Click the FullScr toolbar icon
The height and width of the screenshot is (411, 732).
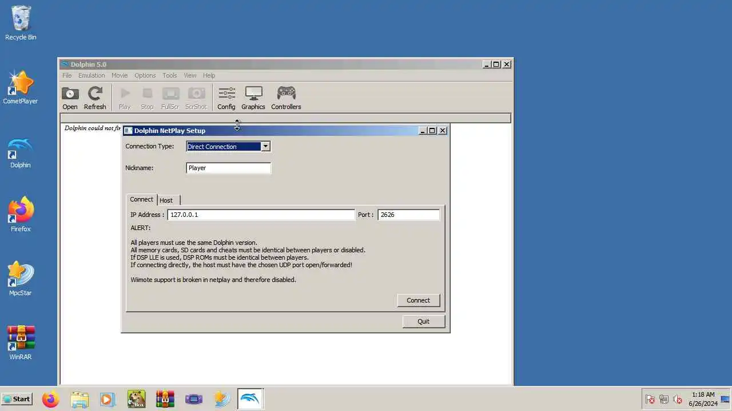pos(170,98)
